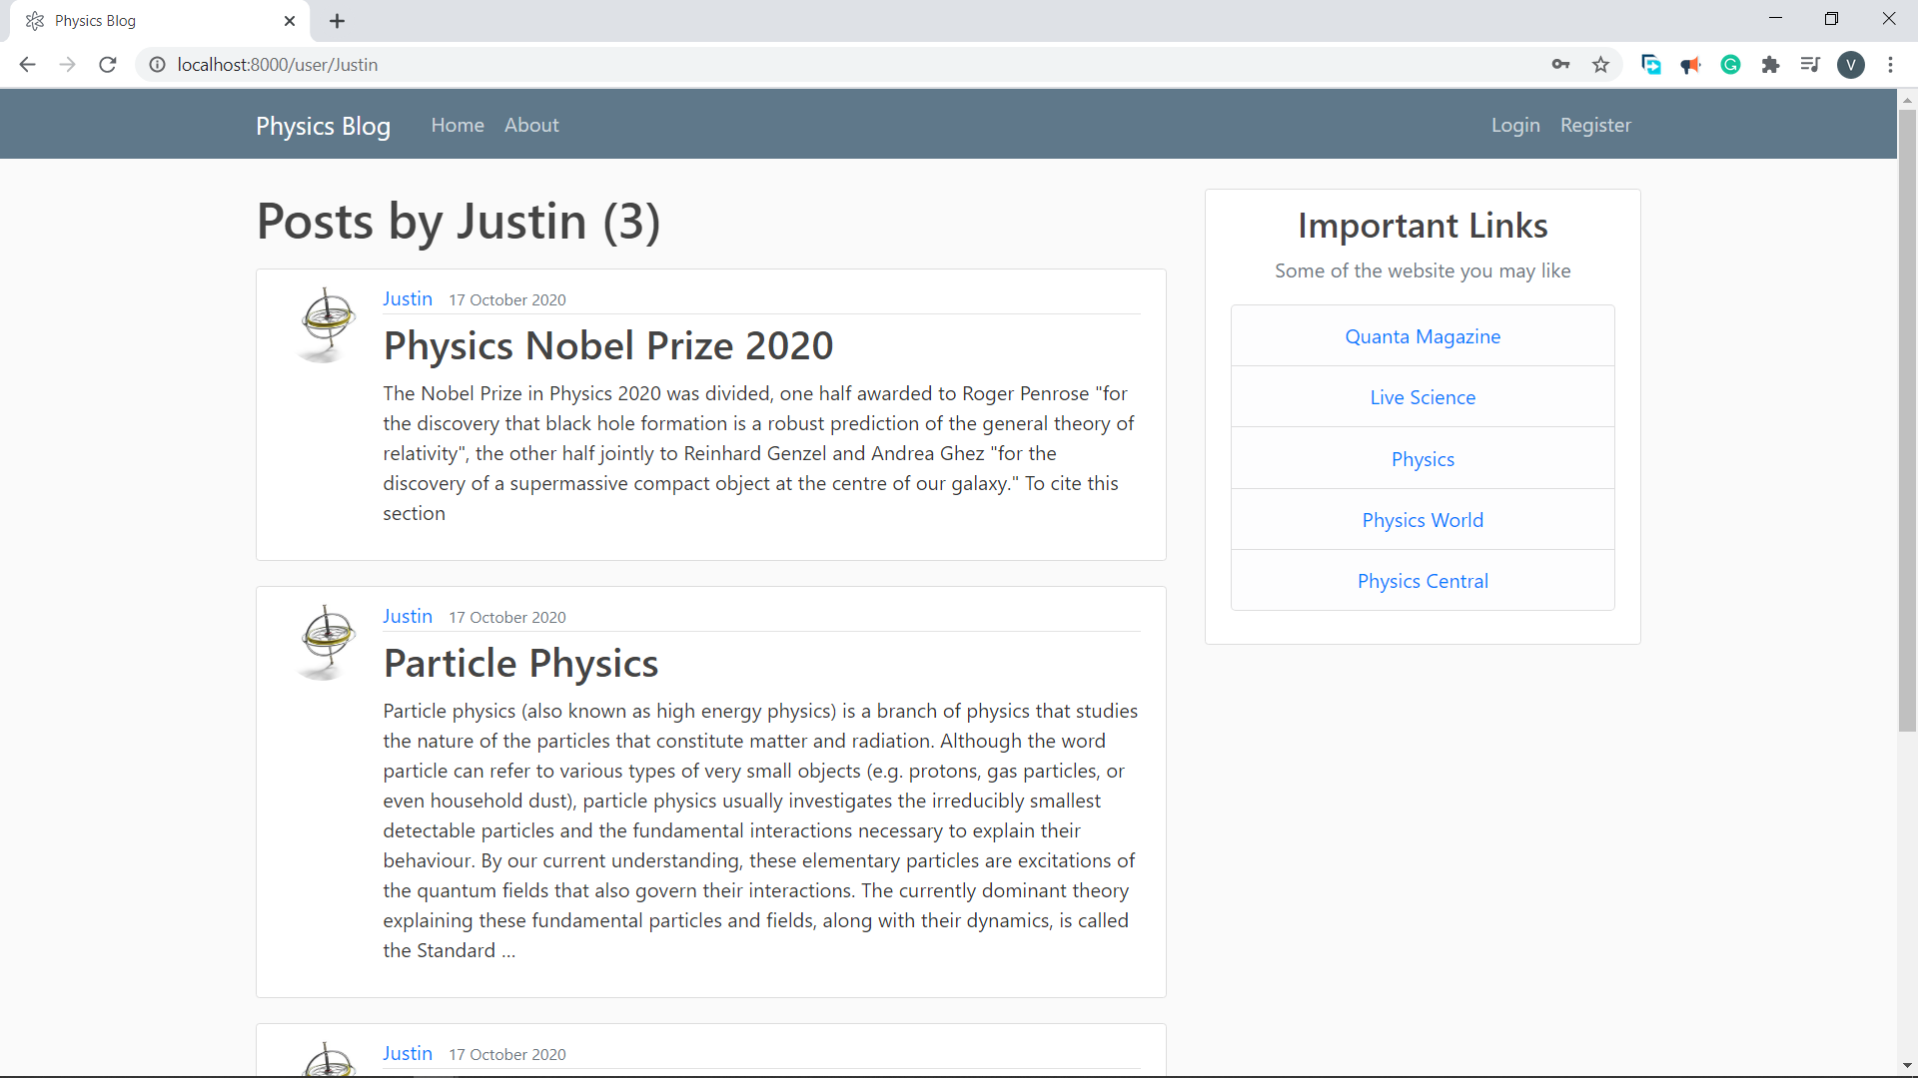The image size is (1918, 1078).
Task: Click the browser back arrow
Action: pos(27,65)
